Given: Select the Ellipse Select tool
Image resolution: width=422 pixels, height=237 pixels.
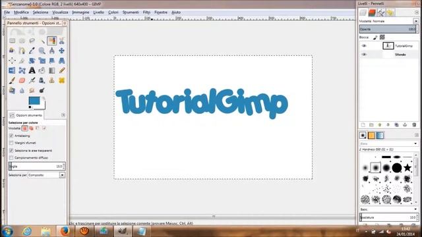Looking at the screenshot, I should pos(22,41).
